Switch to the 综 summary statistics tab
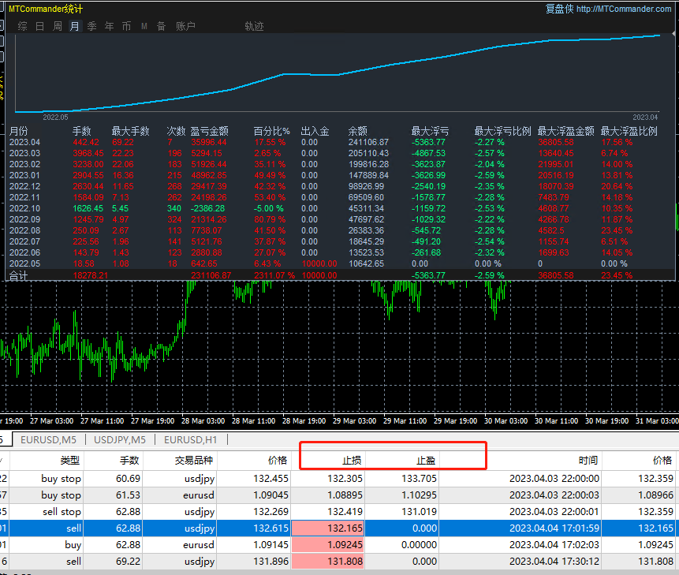Viewport: 679px width, 575px height. coord(23,26)
